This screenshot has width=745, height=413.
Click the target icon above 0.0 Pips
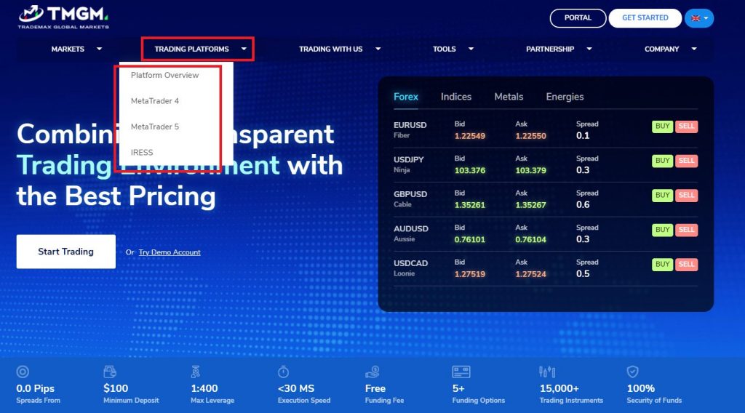(23, 372)
